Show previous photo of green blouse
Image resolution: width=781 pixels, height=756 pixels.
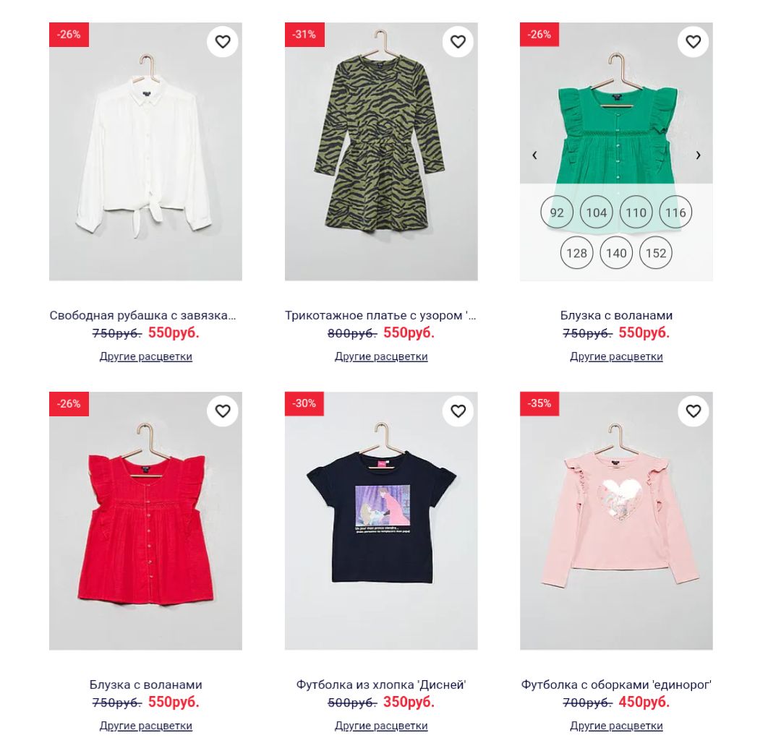[534, 155]
